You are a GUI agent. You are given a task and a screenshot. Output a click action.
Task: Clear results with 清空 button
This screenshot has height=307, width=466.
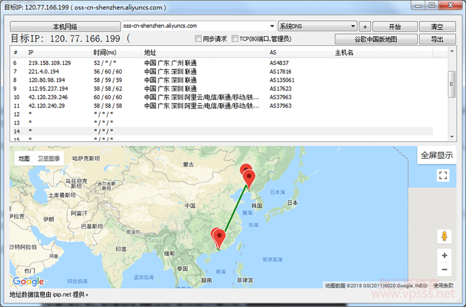tap(437, 26)
